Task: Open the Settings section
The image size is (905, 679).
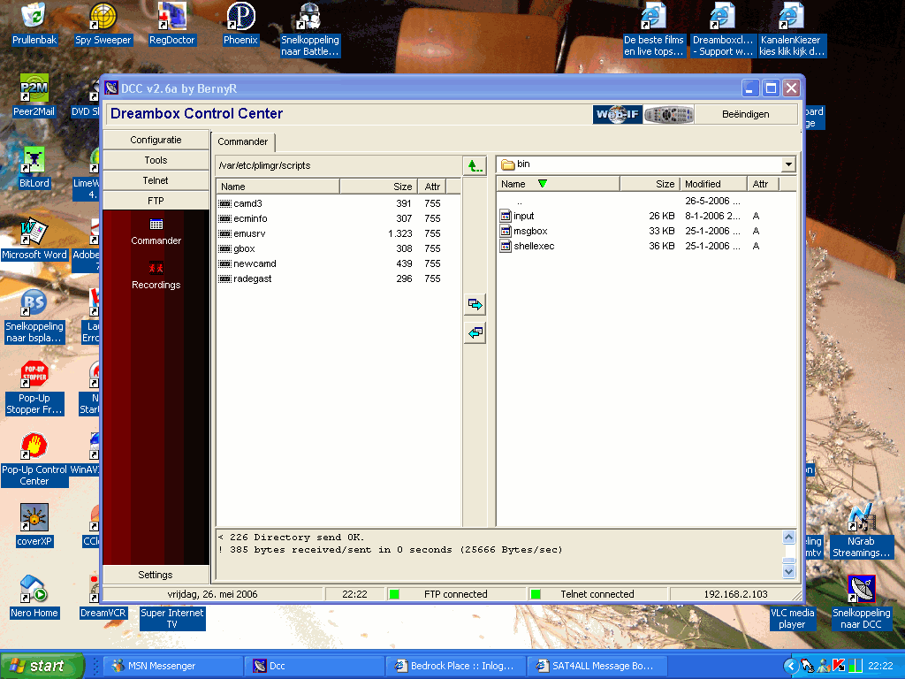Action: [156, 575]
